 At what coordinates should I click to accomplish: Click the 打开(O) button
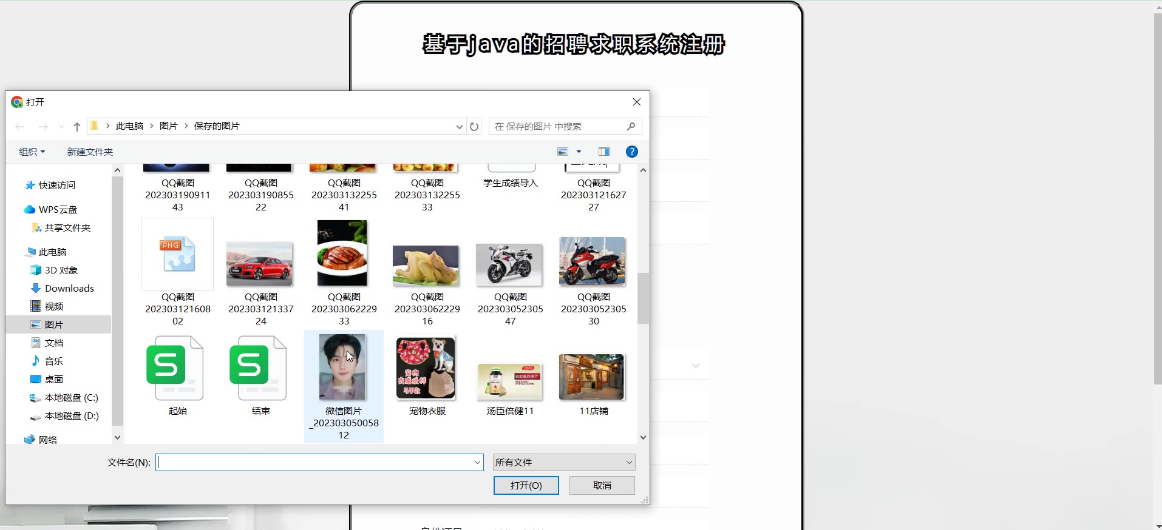click(526, 485)
